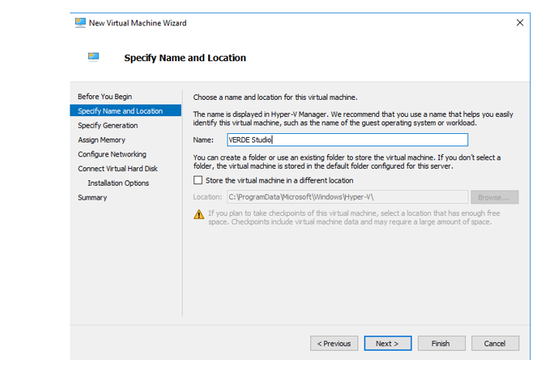Click the Name: label

[204, 140]
